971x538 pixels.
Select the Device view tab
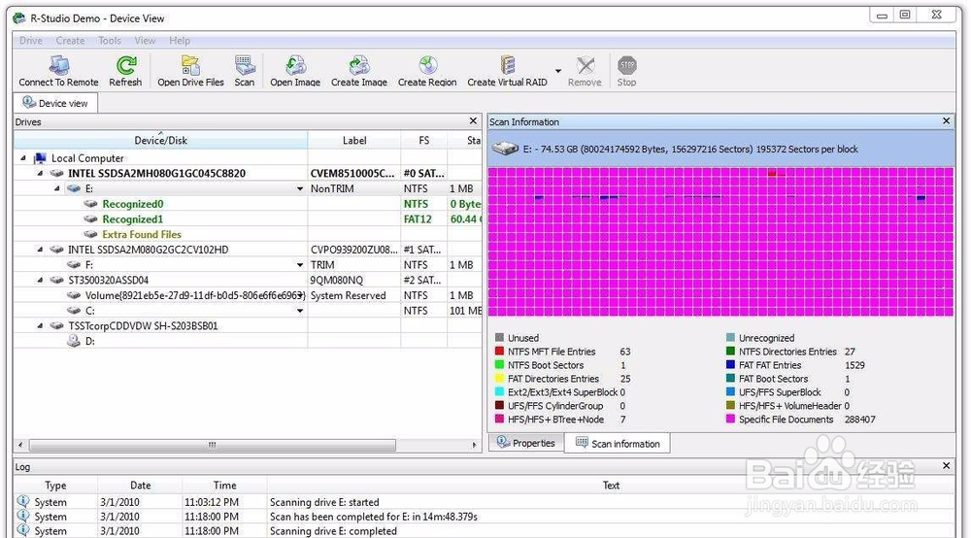click(55, 103)
